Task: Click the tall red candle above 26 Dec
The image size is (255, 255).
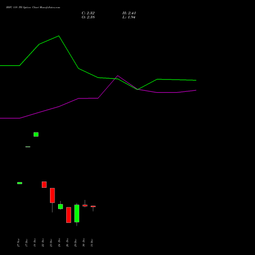Action: (69, 215)
